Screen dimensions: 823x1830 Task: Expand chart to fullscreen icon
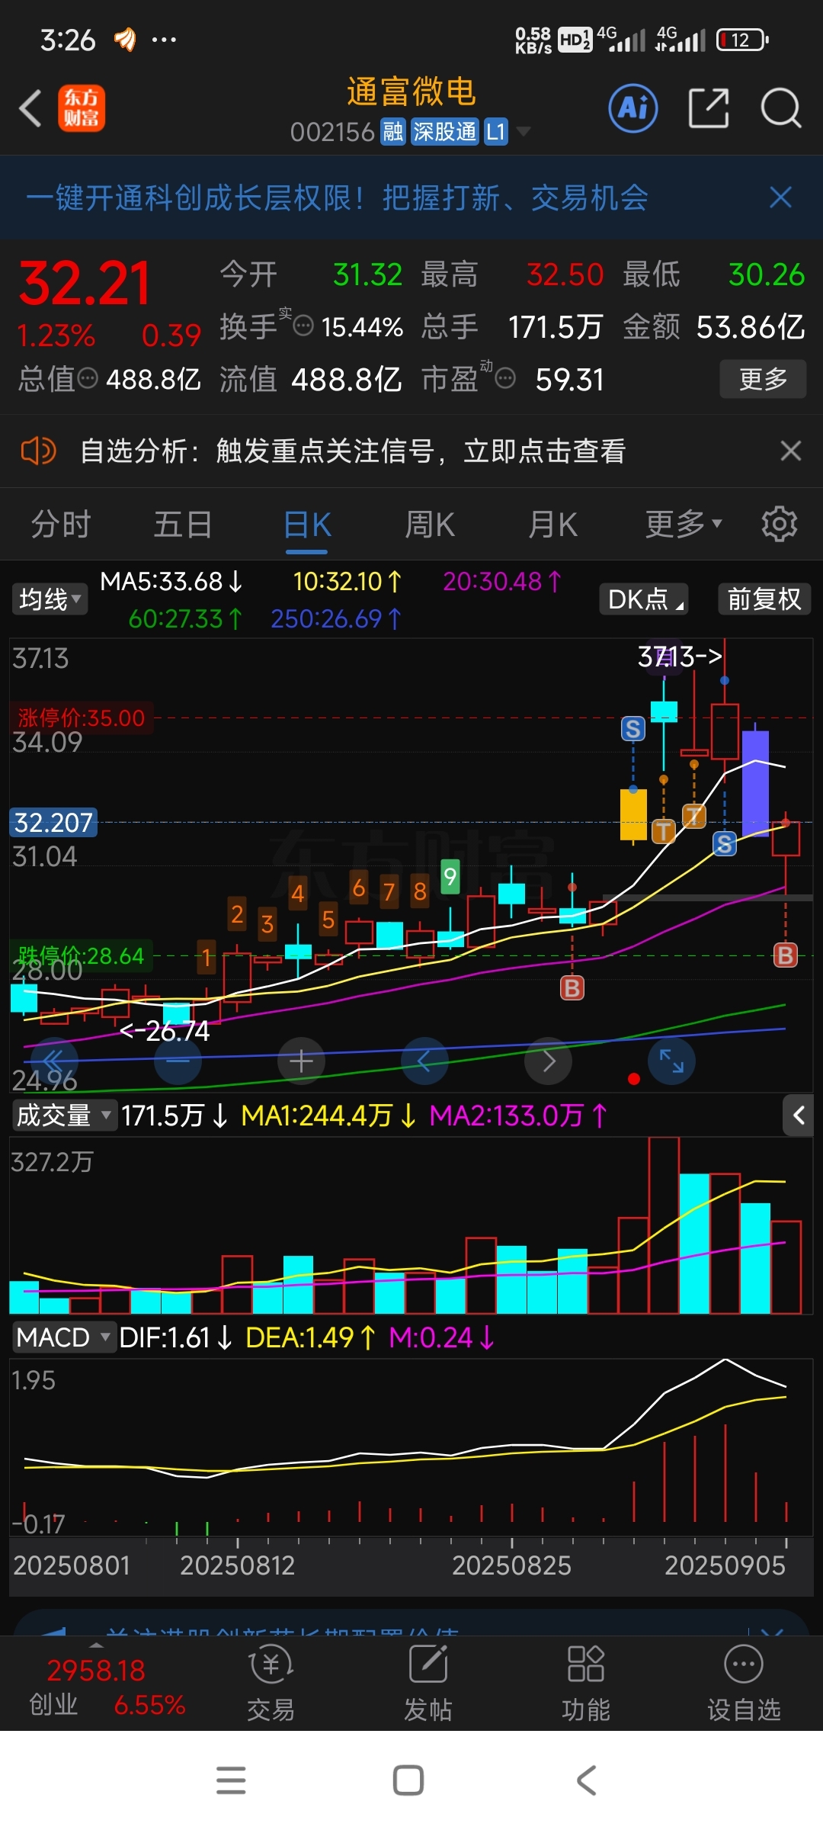coord(671,1061)
